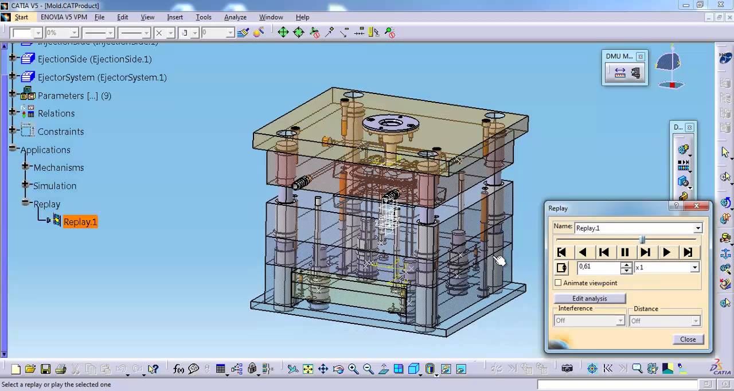734x391 pixels.
Task: Close the Replay dialog with Close button
Action: coord(688,339)
